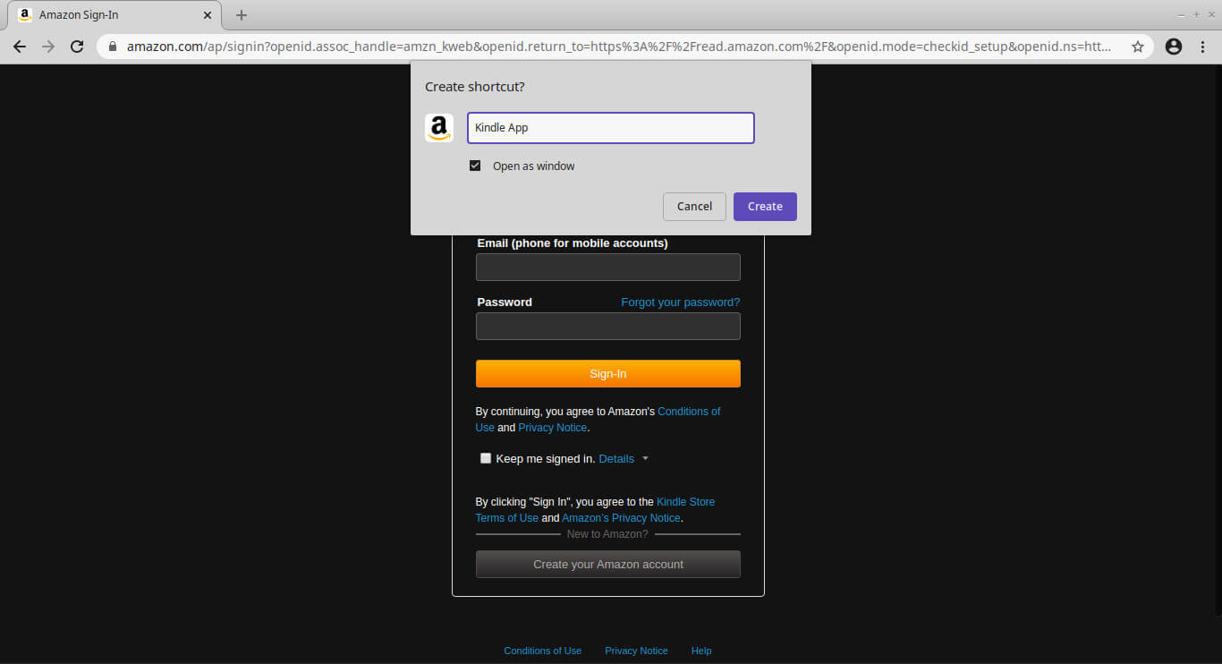Open Chrome's three-dot menu
Image resolution: width=1222 pixels, height=664 pixels.
(1203, 47)
